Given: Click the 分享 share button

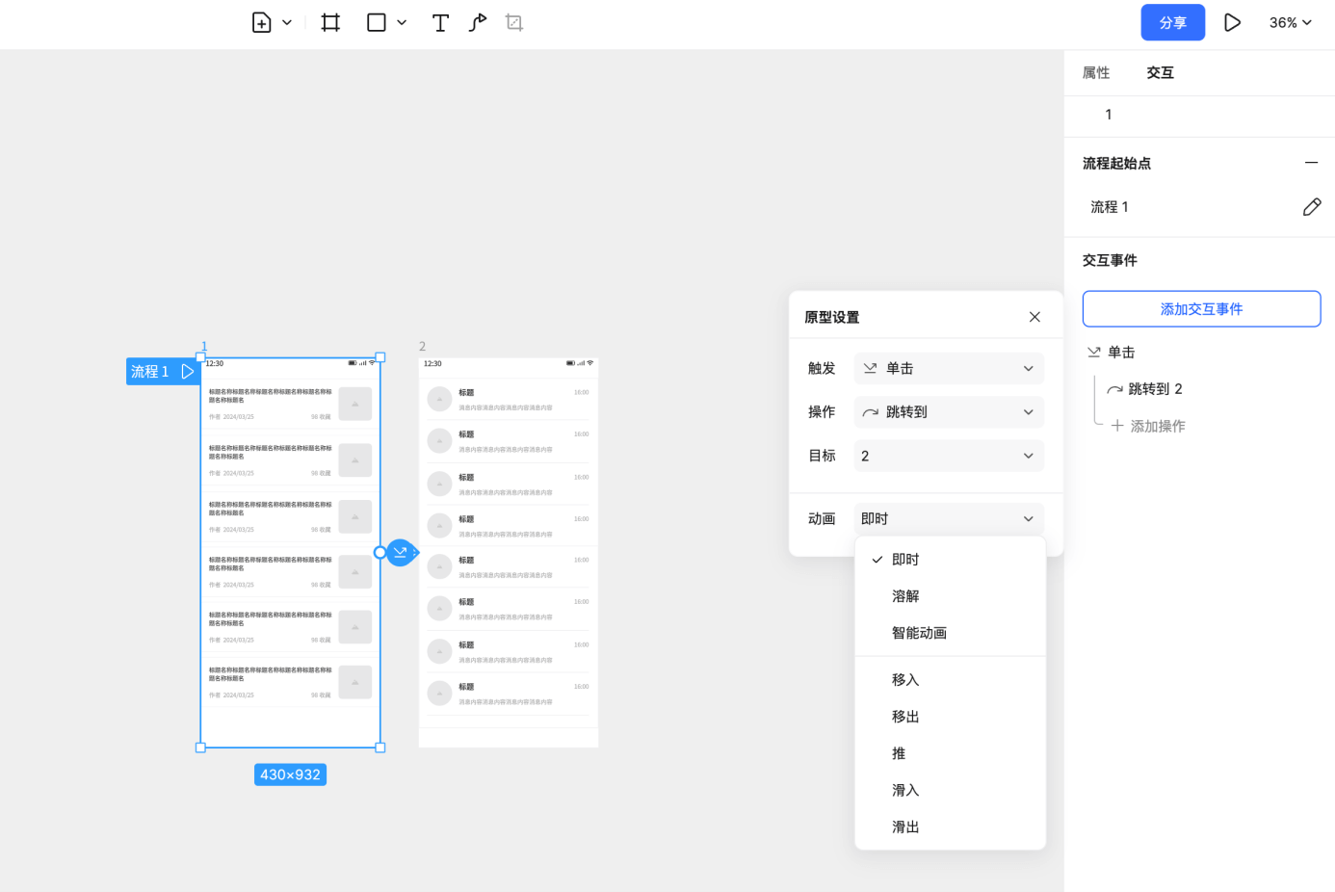Looking at the screenshot, I should click(x=1172, y=22).
